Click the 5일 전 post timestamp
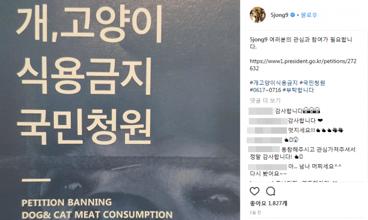The height and width of the screenshot is (220, 368). click(x=255, y=213)
